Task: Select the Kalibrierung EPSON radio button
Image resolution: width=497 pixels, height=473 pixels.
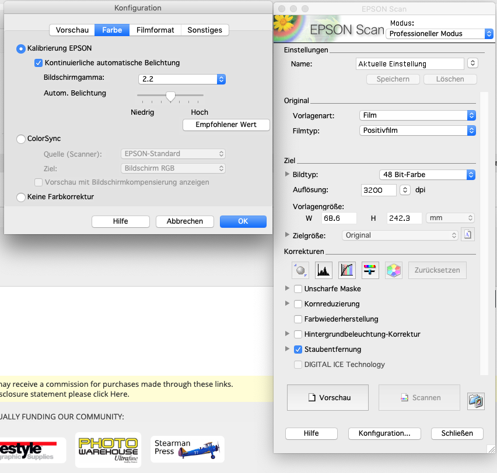Action: coord(21,49)
